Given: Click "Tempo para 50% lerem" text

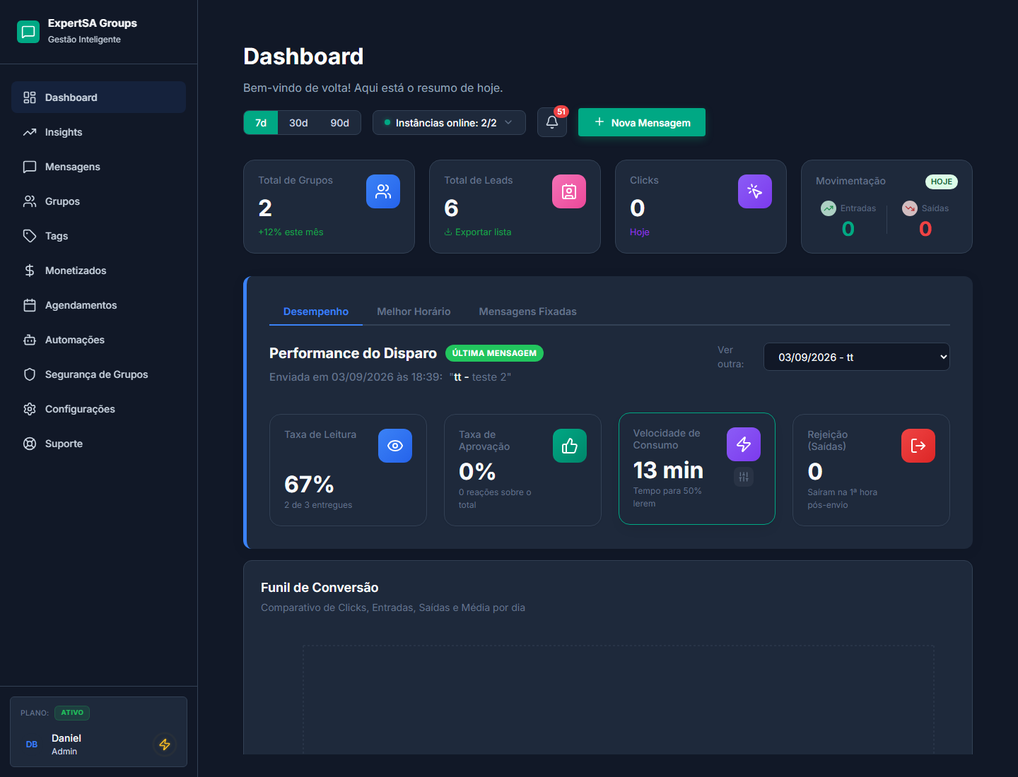Looking at the screenshot, I should pyautogui.click(x=667, y=497).
